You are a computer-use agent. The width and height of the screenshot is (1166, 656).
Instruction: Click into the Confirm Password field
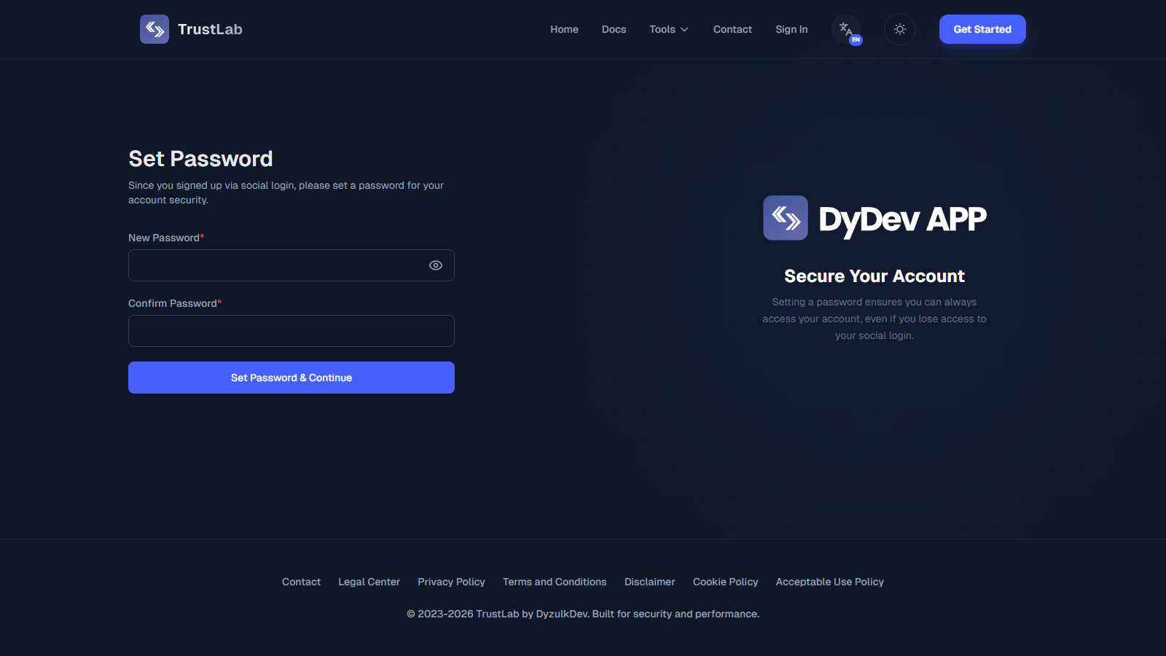coord(291,331)
